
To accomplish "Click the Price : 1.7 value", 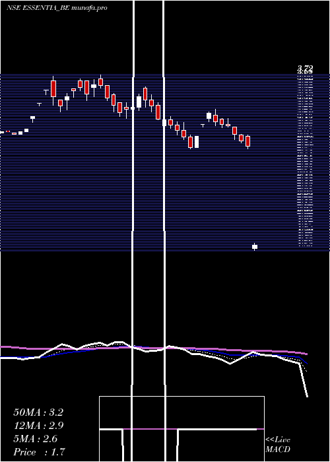I will tap(39, 452).
